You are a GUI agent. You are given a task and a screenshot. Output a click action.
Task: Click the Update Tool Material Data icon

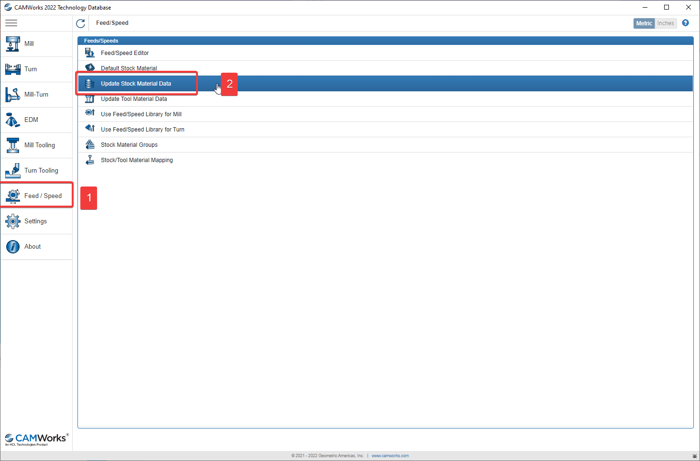(x=89, y=99)
